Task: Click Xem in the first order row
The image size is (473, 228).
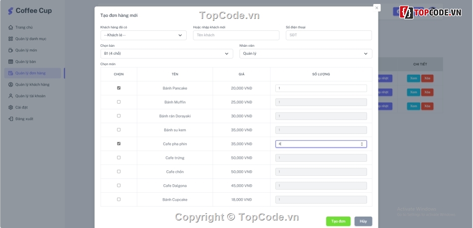Action: click(x=413, y=79)
